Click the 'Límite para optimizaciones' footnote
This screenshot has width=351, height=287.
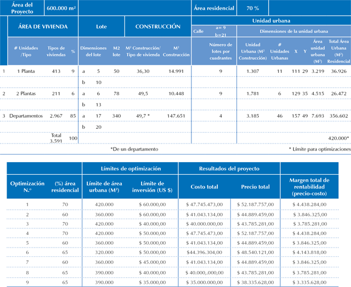(320, 149)
